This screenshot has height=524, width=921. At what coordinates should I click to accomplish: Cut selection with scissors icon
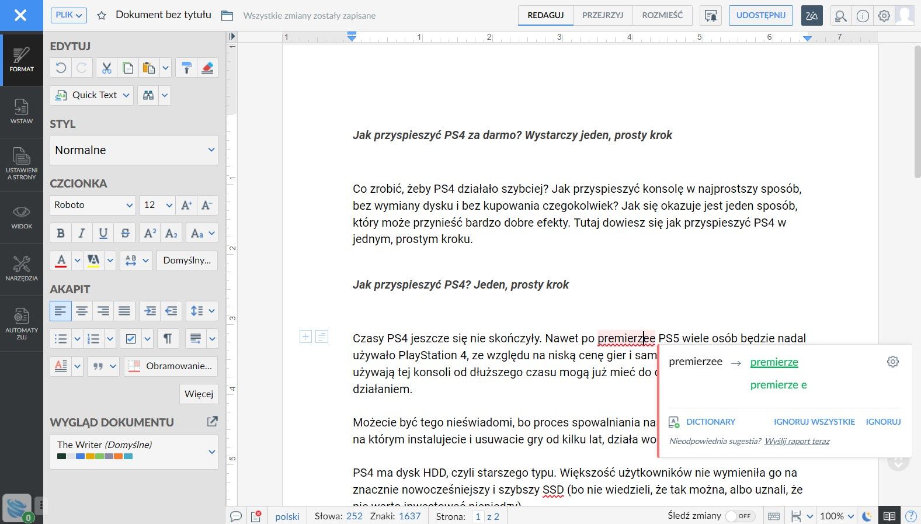pos(106,68)
